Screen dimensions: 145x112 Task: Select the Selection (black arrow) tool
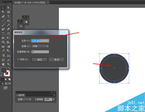pos(3,8)
